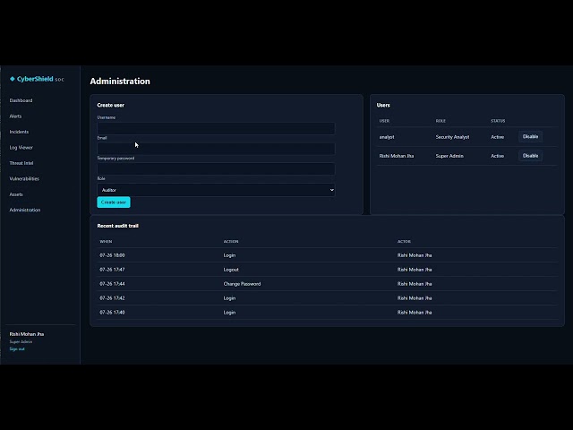Click Active status for analyst
Image resolution: width=573 pixels, height=430 pixels.
pyautogui.click(x=498, y=137)
